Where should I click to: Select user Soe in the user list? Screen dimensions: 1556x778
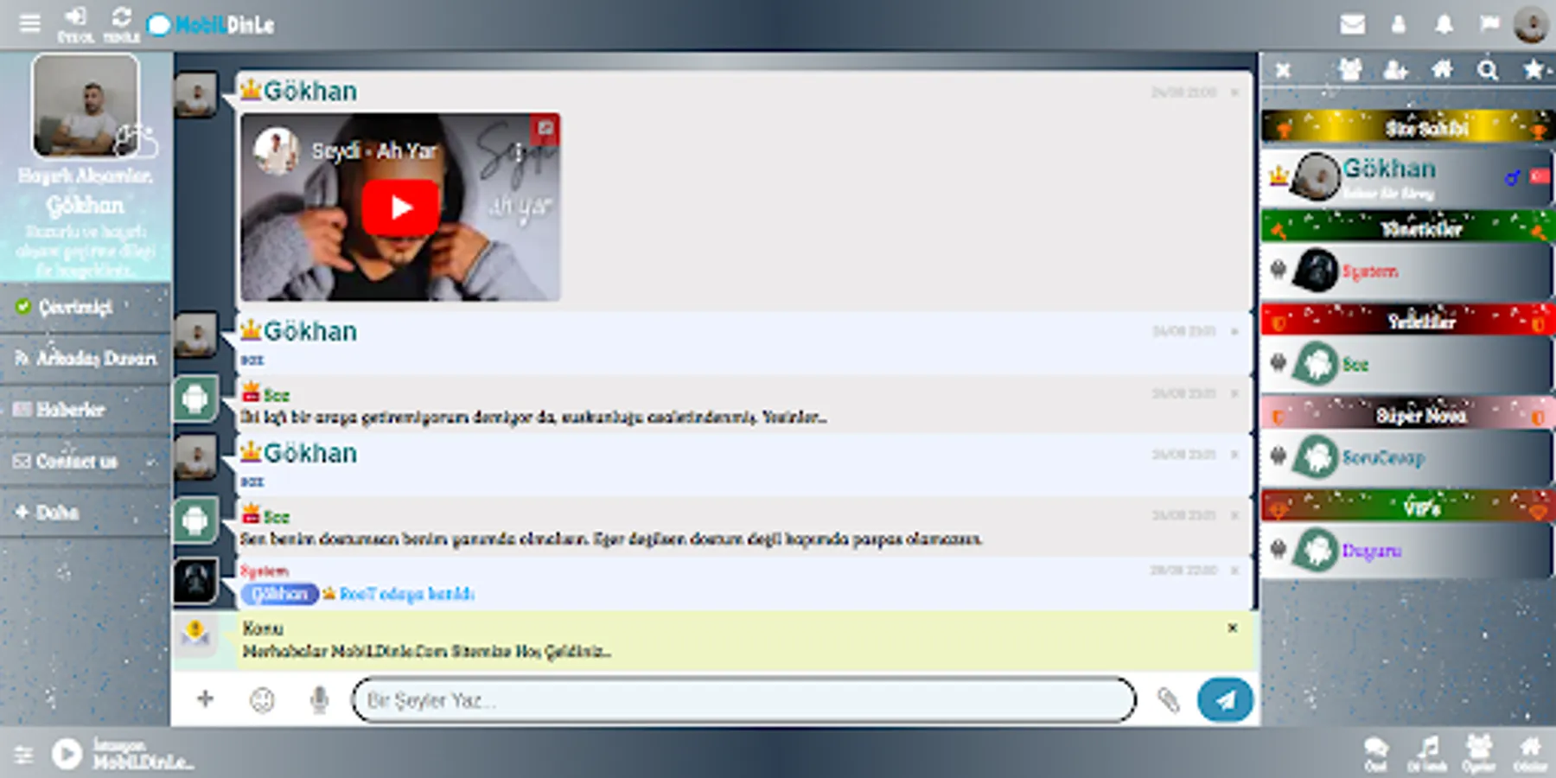(1407, 364)
